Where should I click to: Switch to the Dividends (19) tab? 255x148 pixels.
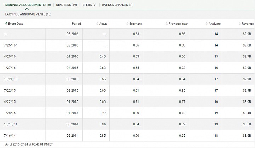pyautogui.click(x=67, y=5)
